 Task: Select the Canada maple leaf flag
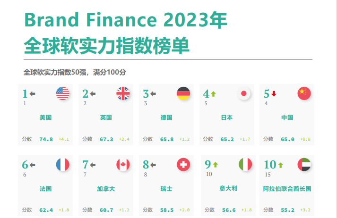(123, 165)
